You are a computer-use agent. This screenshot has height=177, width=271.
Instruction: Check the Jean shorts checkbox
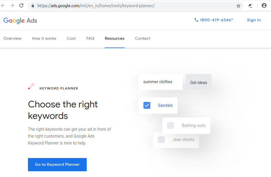point(161,140)
